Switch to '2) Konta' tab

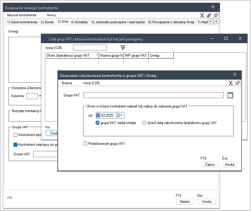pyautogui.click(x=47, y=22)
